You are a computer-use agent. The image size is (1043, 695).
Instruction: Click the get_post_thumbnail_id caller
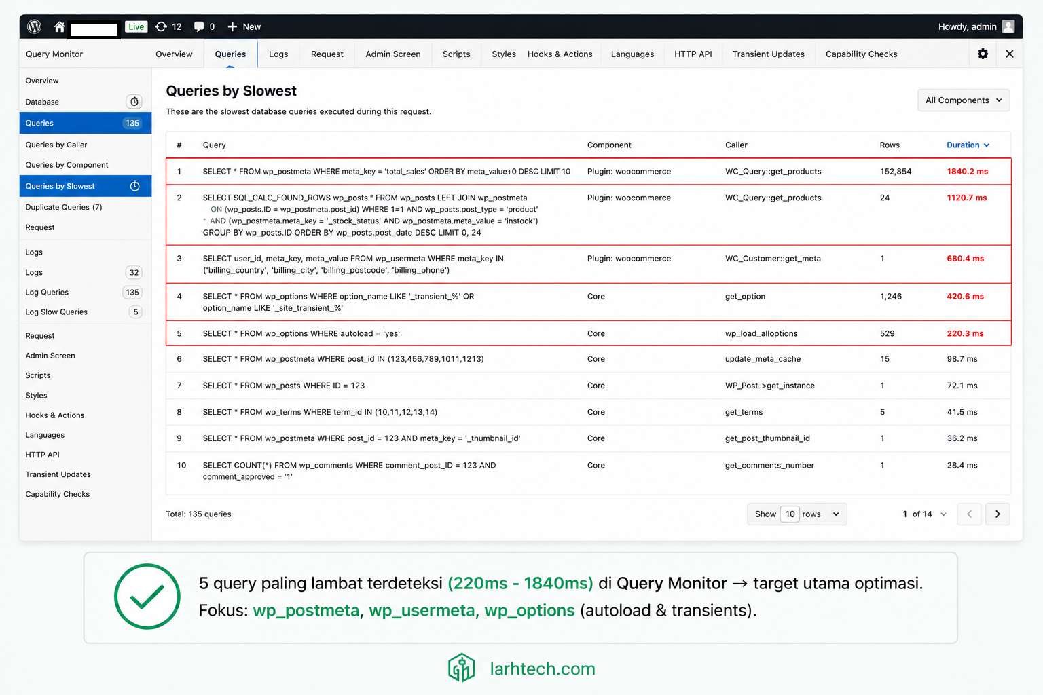point(767,438)
